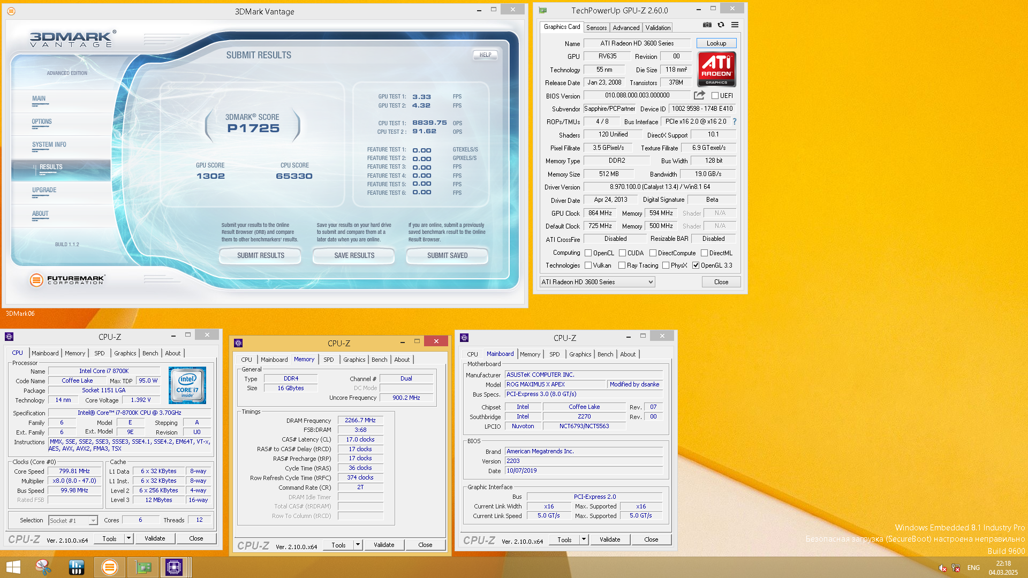Click the ENG language indicator
Image resolution: width=1028 pixels, height=578 pixels.
(973, 568)
